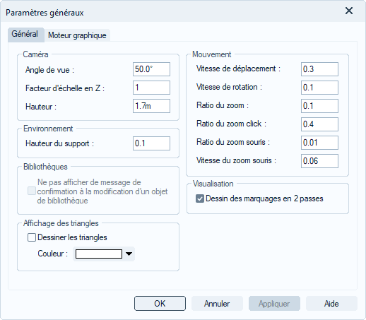Switch to the Moteur graphique tab
Image resolution: width=366 pixels, height=320 pixels.
[x=77, y=35]
